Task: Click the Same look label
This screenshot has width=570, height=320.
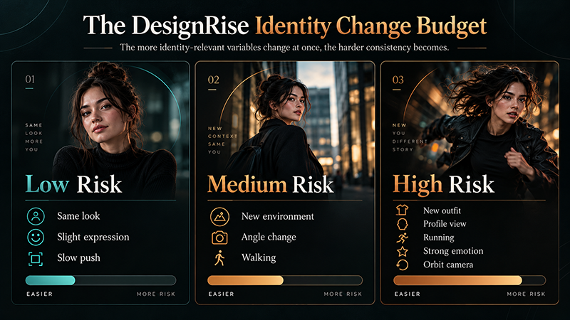Action: click(78, 216)
